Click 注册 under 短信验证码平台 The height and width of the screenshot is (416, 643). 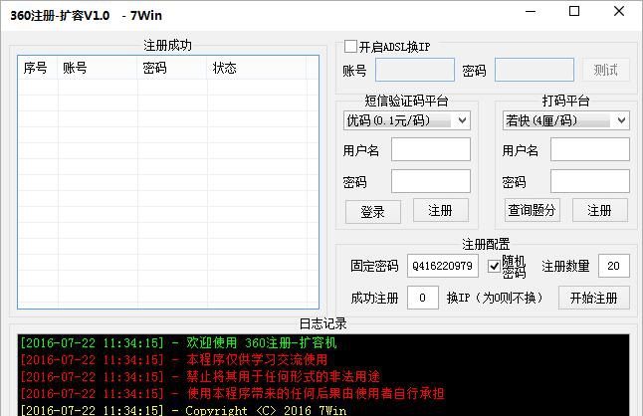[x=440, y=211]
